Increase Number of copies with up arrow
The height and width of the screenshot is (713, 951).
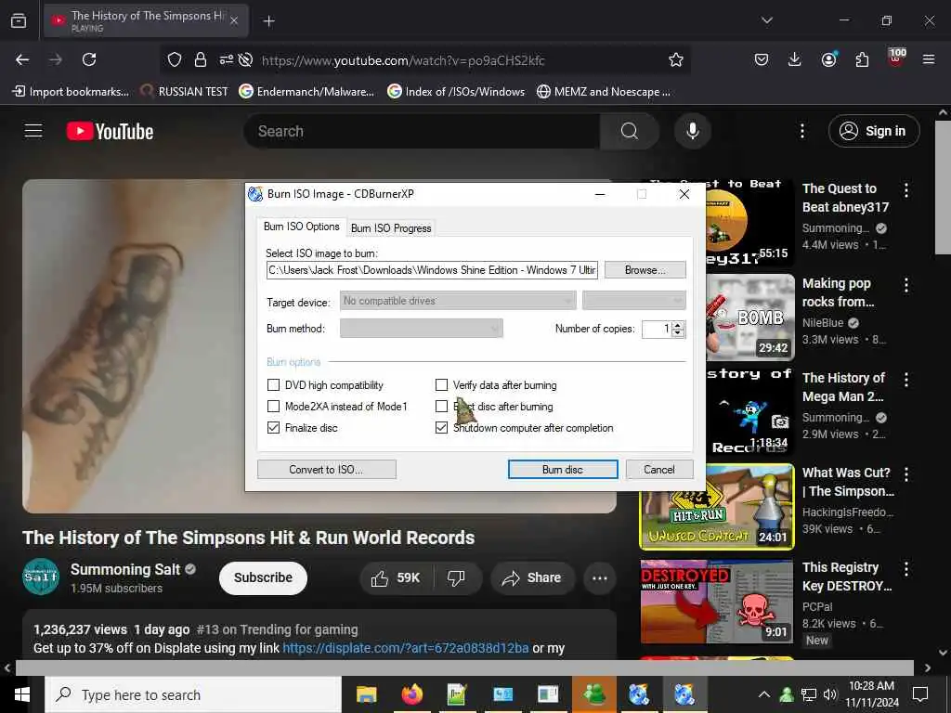tap(679, 324)
